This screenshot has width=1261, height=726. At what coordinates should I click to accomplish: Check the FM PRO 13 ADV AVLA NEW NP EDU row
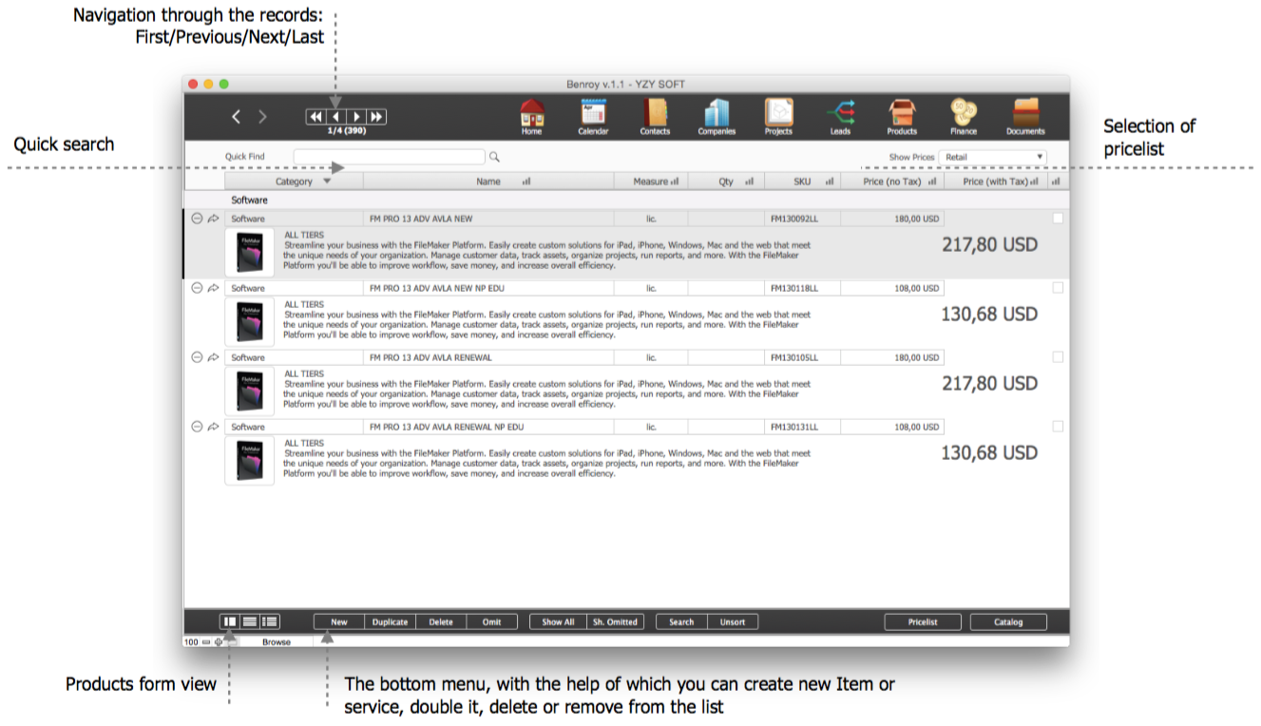coord(1058,288)
